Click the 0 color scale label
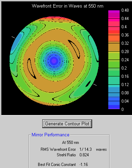The image size is (132, 168). tap(122, 109)
